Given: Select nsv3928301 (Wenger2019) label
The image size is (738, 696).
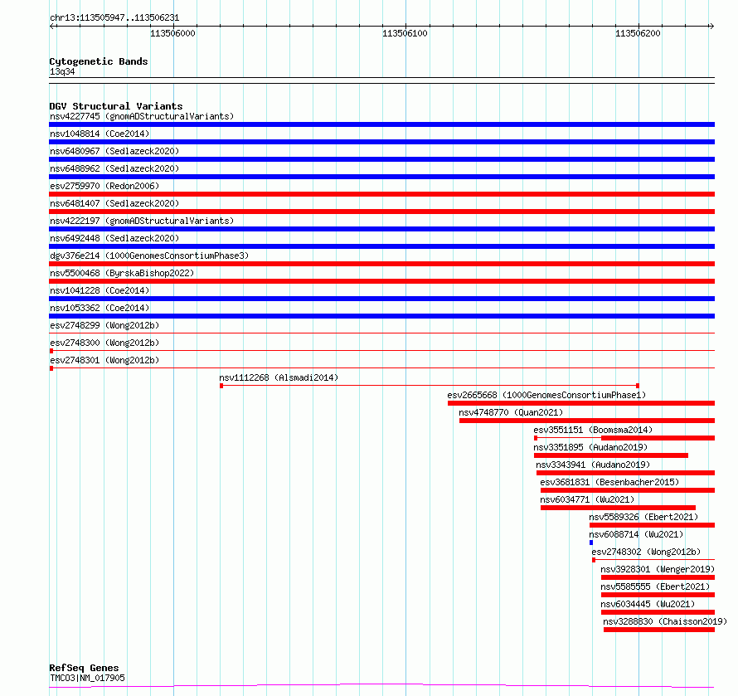Looking at the screenshot, I should pyautogui.click(x=658, y=569).
